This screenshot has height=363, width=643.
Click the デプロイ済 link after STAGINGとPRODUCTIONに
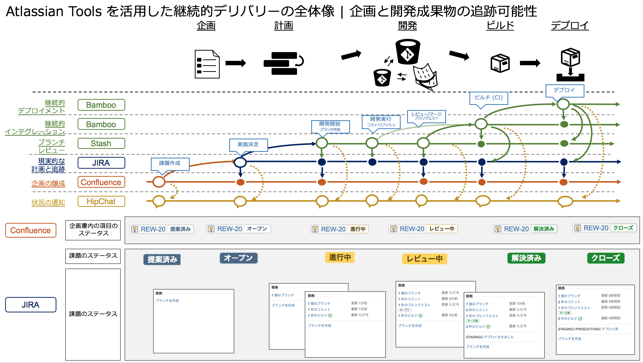click(610, 329)
